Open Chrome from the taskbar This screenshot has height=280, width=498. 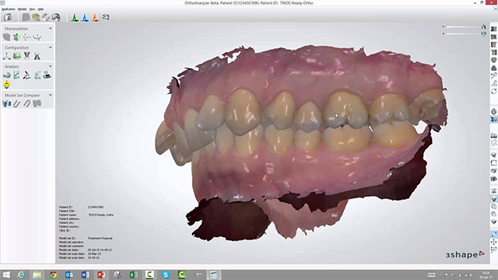point(53,275)
